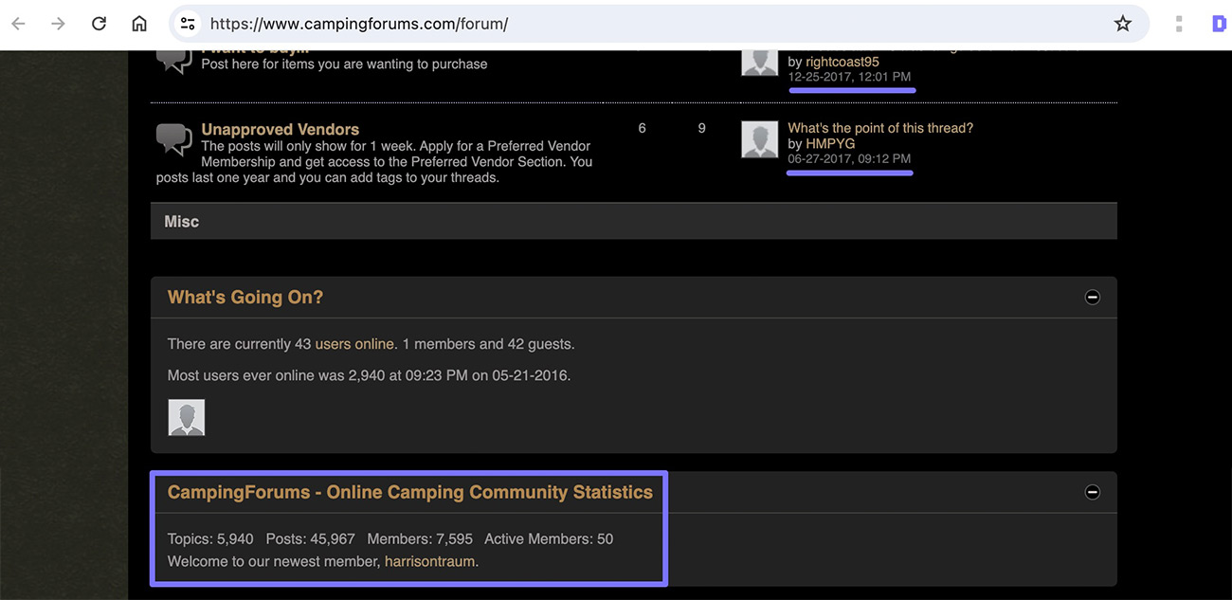Click the What's Going On? heading

point(245,298)
